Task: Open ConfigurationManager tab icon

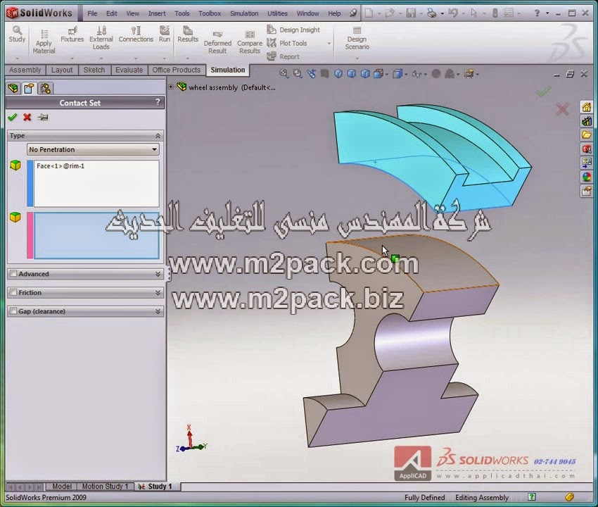Action: click(x=46, y=88)
